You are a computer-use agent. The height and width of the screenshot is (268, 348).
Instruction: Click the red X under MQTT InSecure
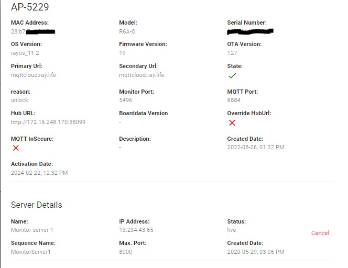click(16, 148)
